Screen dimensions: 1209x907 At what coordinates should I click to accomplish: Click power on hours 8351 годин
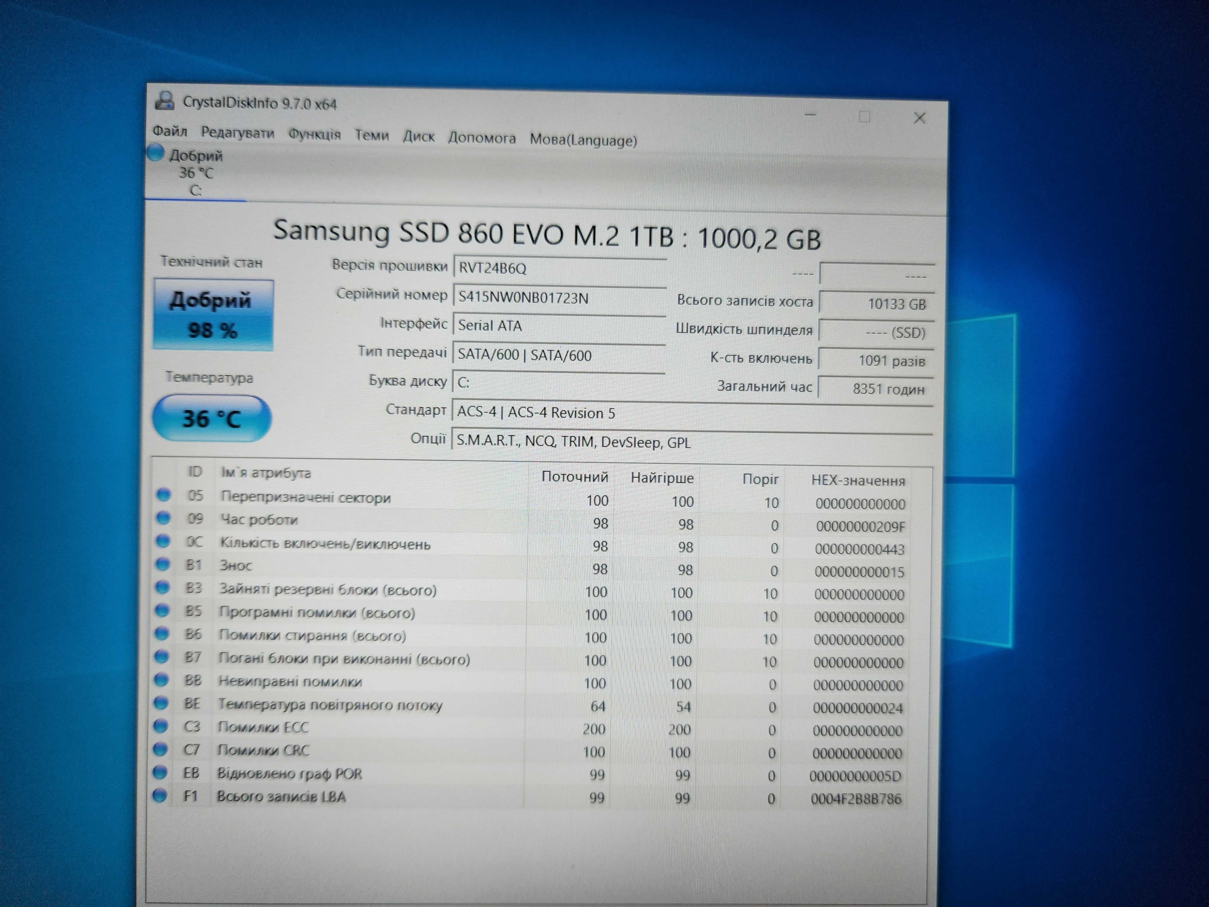coord(876,389)
